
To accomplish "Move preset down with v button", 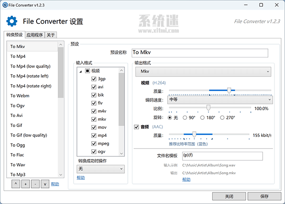I will (45, 184).
